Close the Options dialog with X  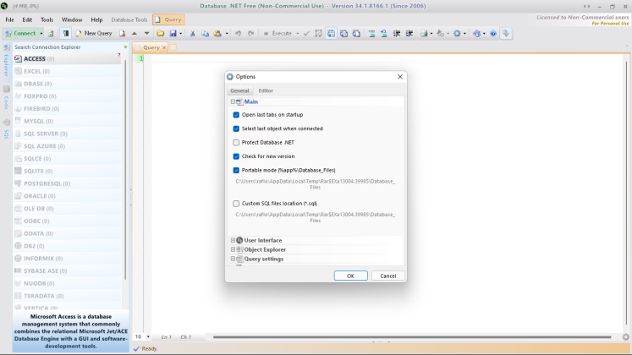400,76
